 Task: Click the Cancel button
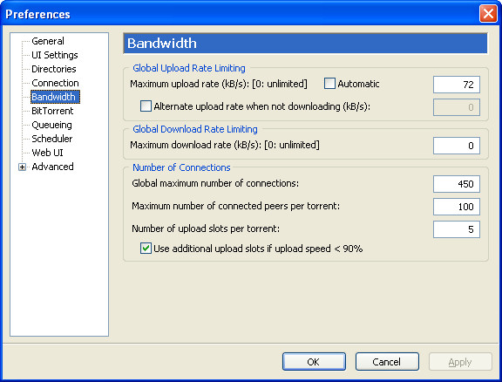point(387,361)
